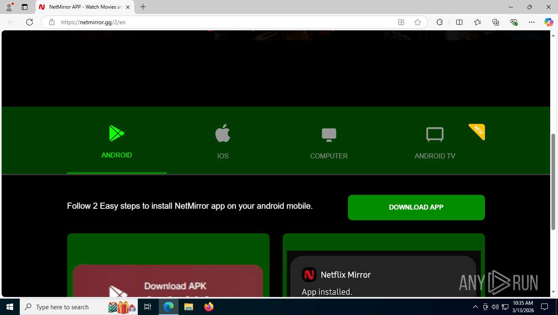Show hidden system tray icons
558x315 pixels.
pos(476,307)
